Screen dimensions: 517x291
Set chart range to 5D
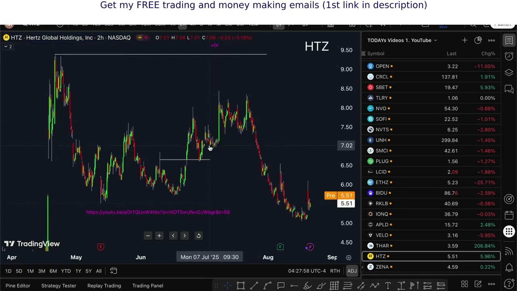(x=19, y=271)
